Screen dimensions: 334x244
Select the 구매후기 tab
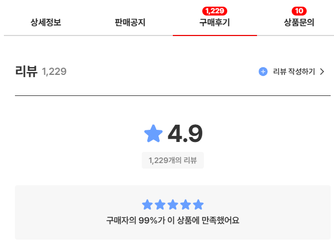[x=214, y=23]
